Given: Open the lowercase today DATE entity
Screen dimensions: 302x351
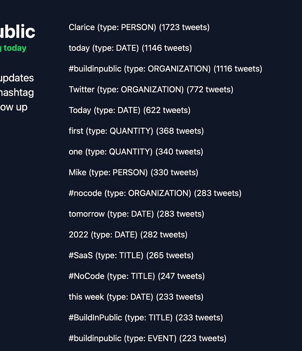Looking at the screenshot, I should [x=130, y=48].
